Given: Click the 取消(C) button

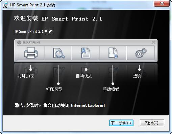Looking at the screenshot, I should point(152,123).
